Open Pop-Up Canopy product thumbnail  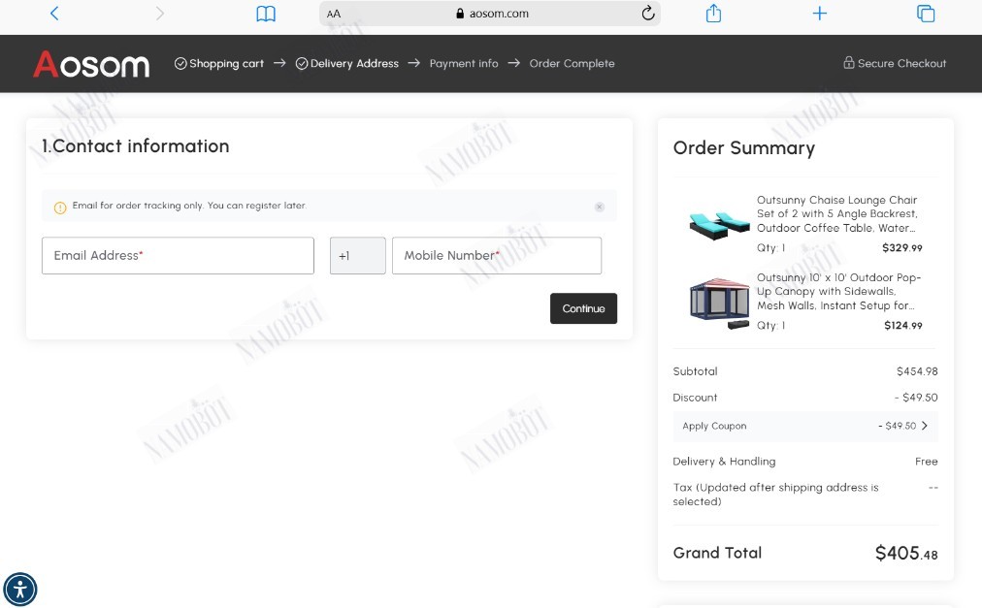719,303
